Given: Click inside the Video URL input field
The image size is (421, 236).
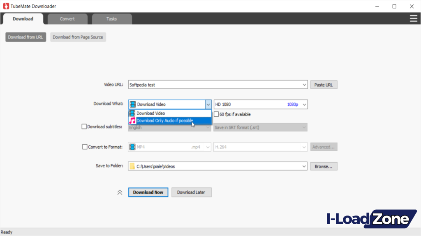Looking at the screenshot, I should pyautogui.click(x=206, y=84).
